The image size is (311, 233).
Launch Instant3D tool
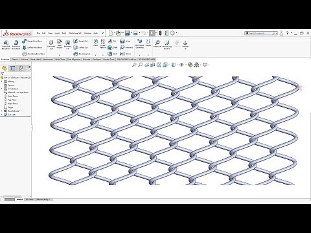coord(157,43)
